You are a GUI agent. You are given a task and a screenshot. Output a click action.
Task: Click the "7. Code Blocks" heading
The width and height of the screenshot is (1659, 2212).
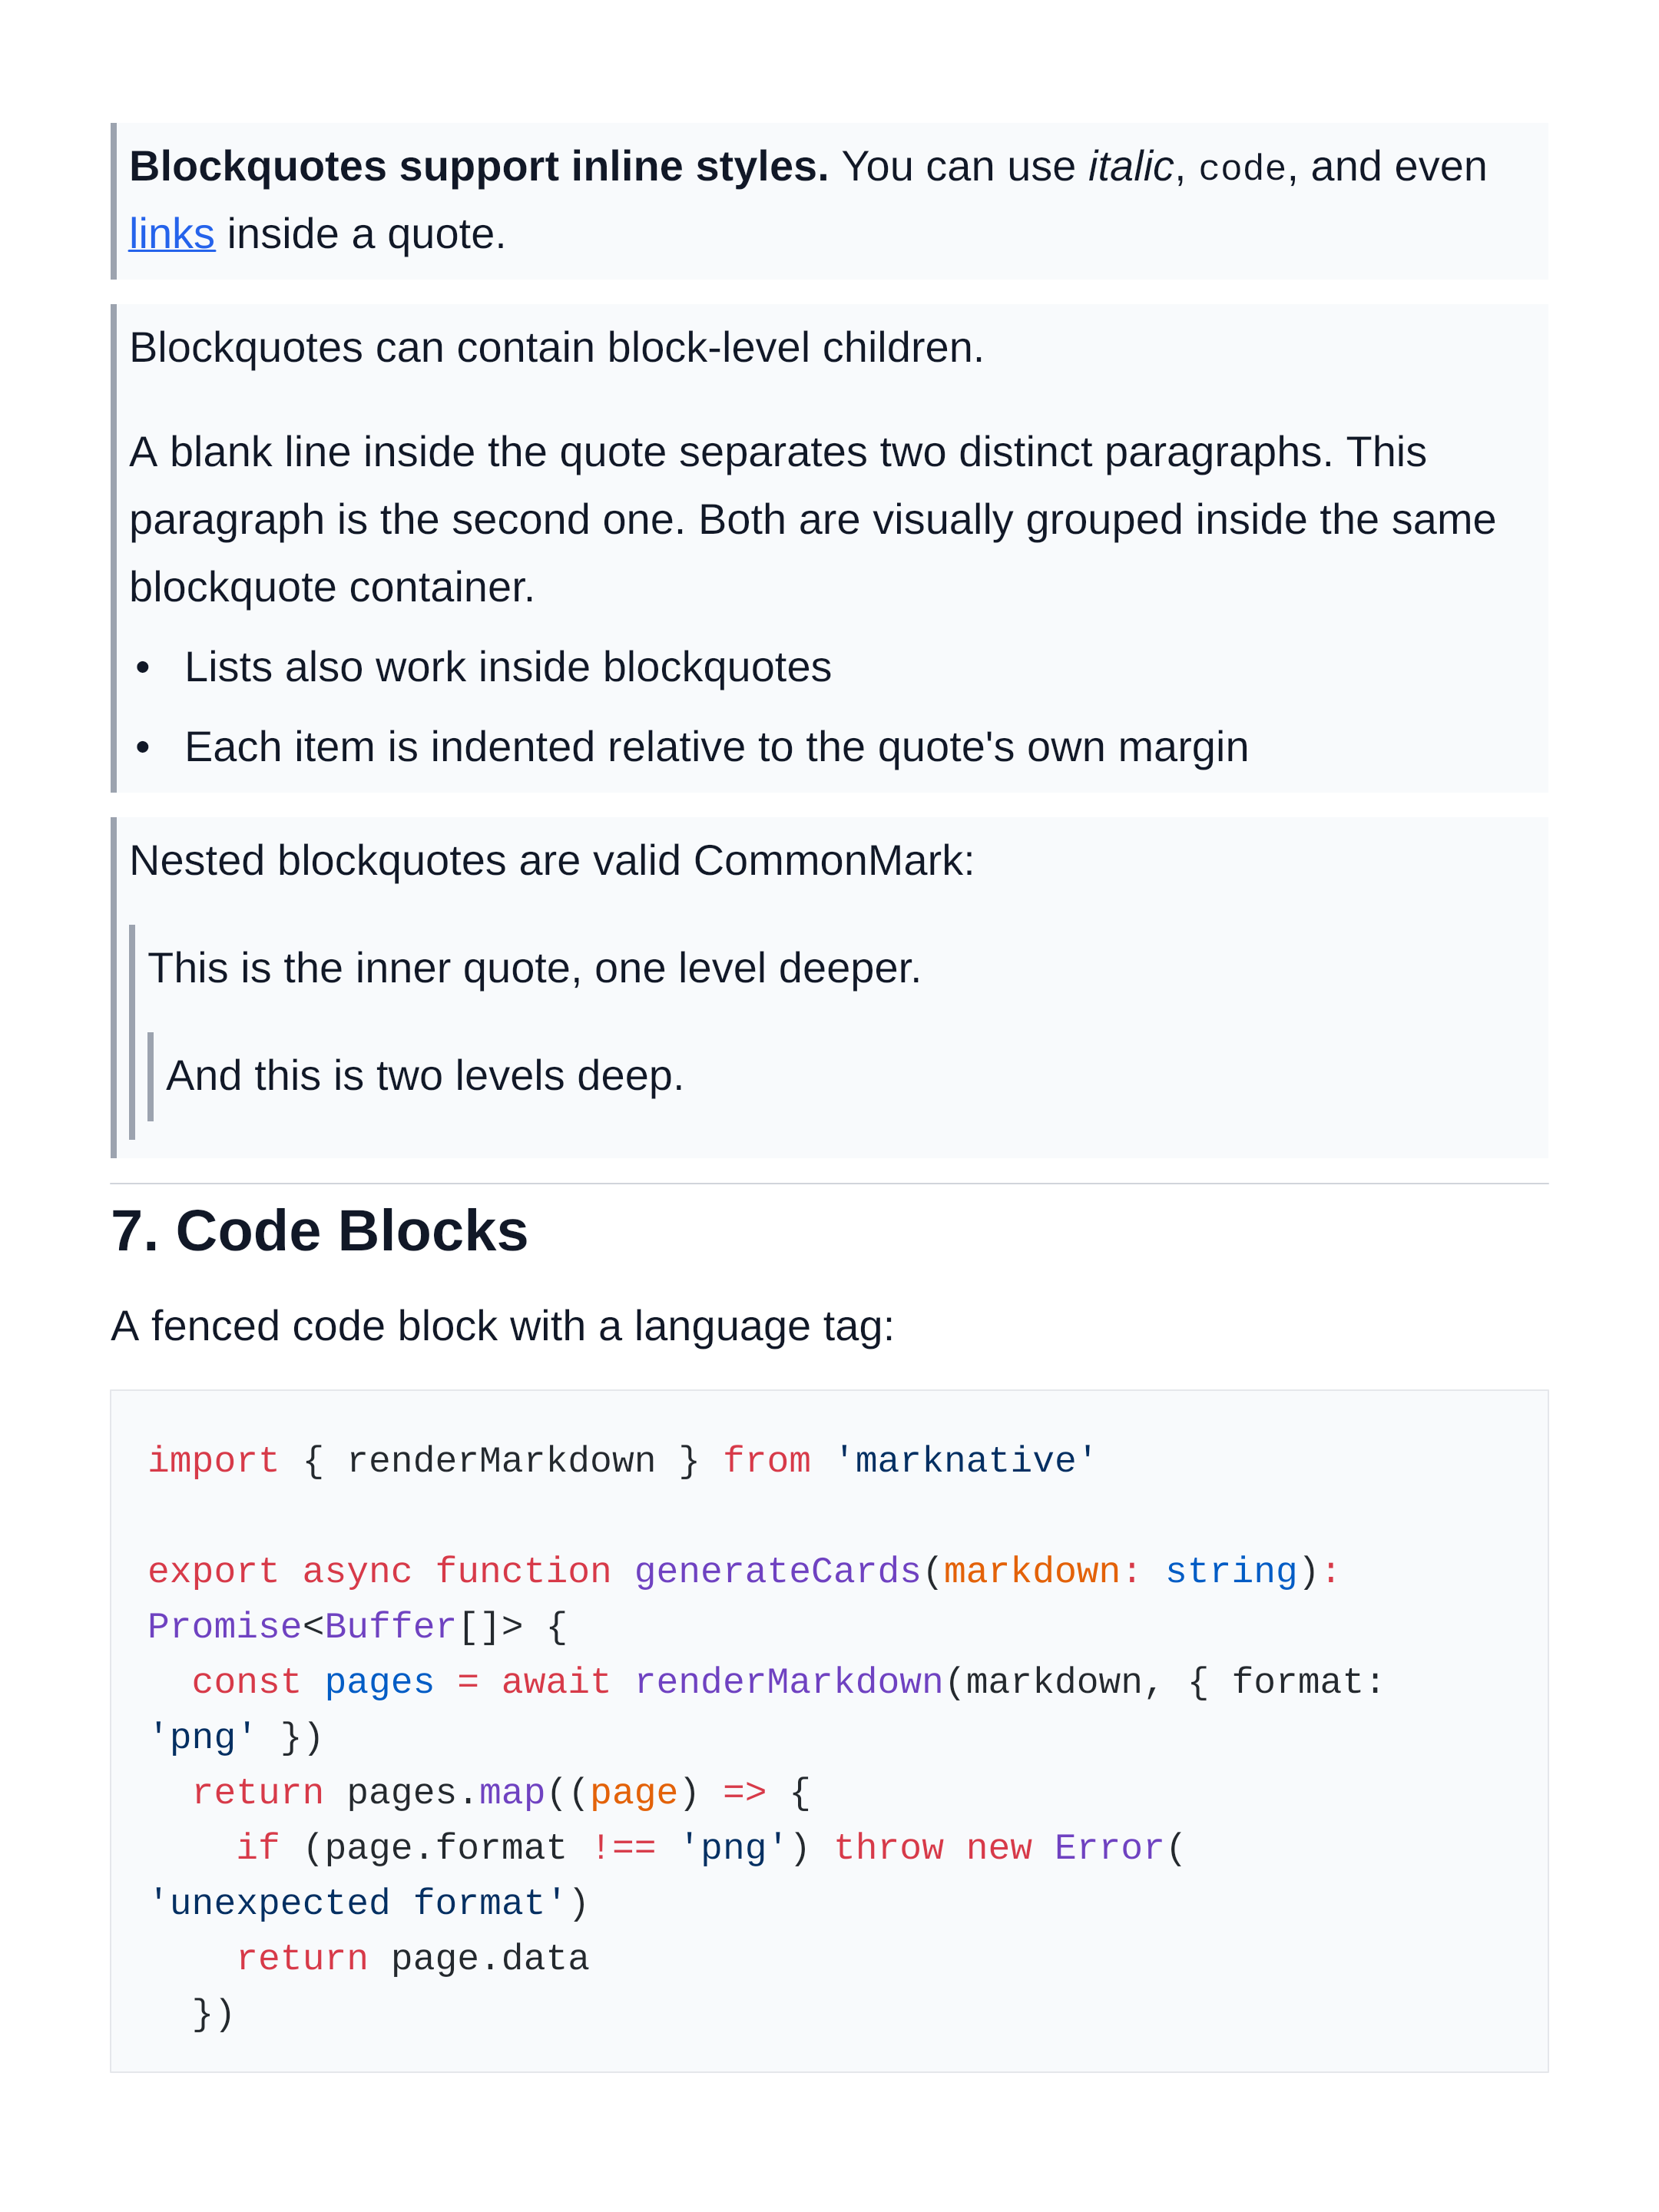click(319, 1231)
